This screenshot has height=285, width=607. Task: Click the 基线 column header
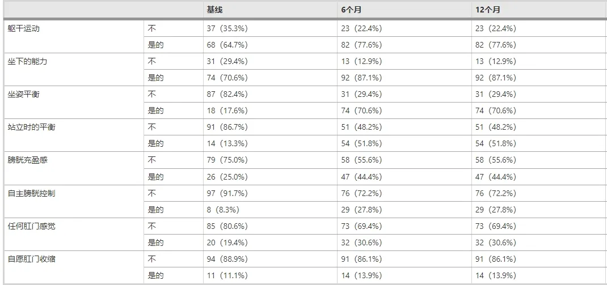(214, 10)
